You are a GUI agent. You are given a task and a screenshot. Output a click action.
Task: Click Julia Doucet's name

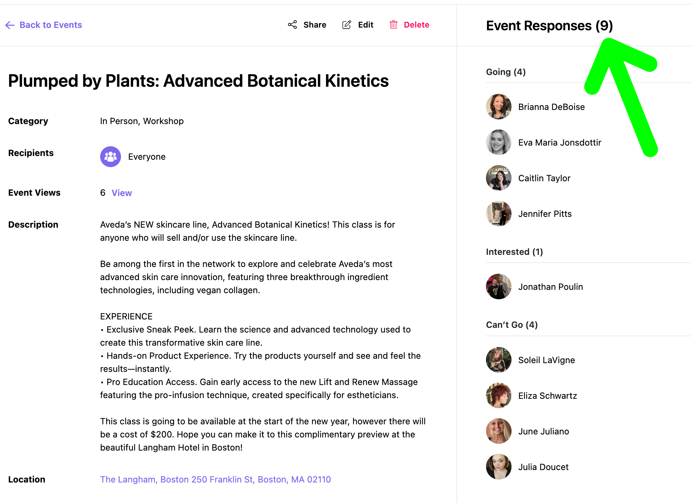point(543,467)
